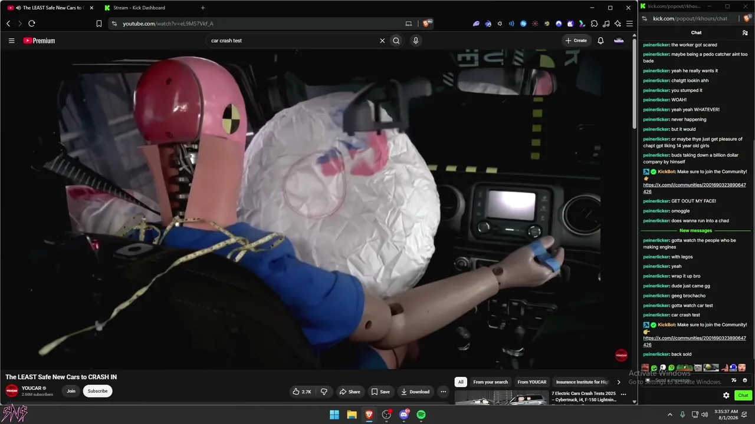
Task: Click the Share button
Action: click(350, 392)
